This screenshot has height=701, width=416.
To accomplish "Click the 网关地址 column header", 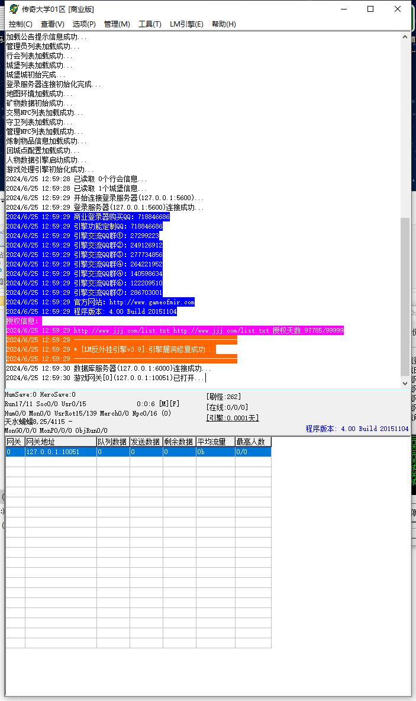I will [x=61, y=442].
